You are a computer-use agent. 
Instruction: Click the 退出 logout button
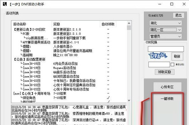tap(179, 15)
